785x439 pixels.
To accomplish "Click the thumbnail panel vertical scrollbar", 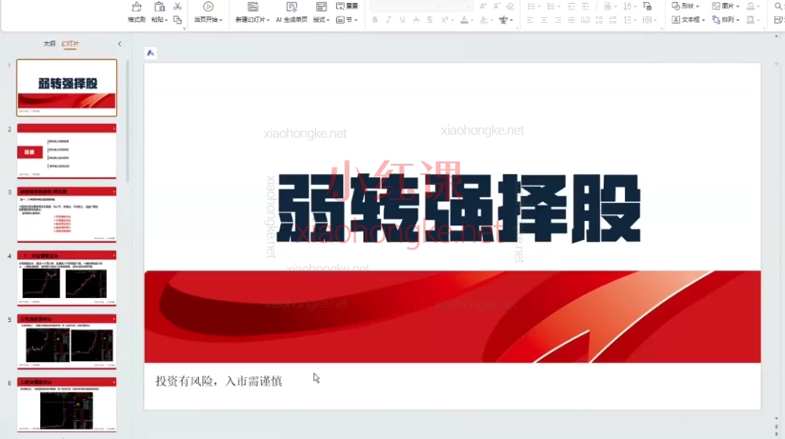I will (127, 122).
